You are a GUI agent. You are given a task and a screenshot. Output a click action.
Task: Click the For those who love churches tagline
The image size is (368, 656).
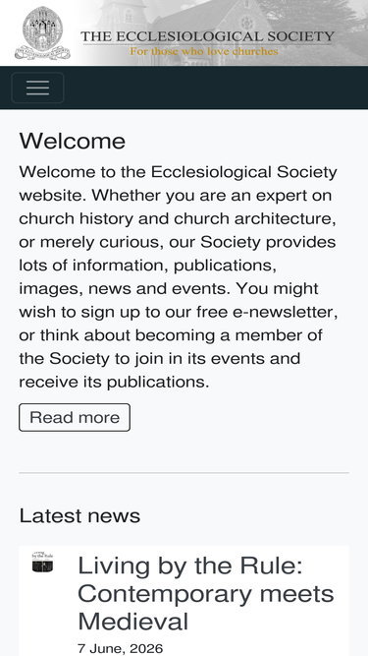203,51
